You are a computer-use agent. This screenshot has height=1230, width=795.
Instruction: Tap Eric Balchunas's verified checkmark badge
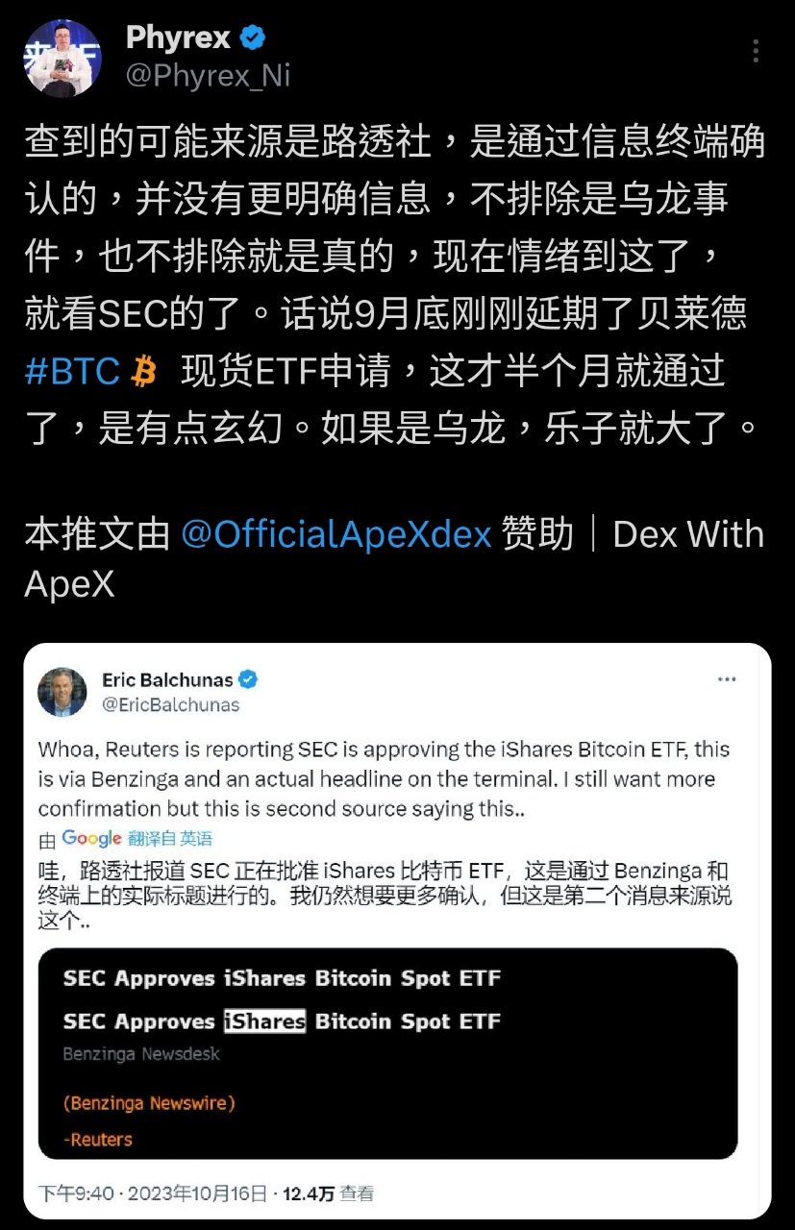248,680
